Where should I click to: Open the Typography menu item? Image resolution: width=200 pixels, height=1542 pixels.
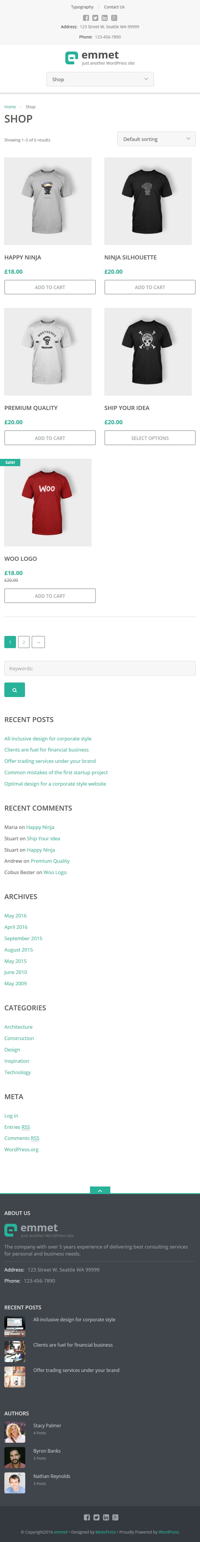click(x=82, y=7)
